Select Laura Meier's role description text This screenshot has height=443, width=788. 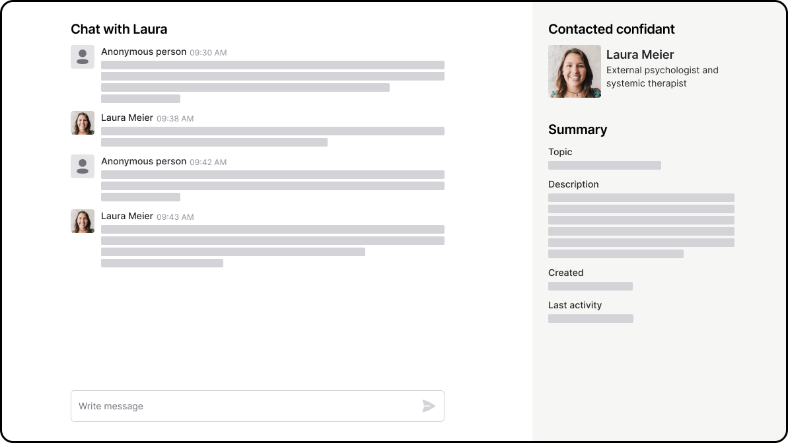click(663, 77)
